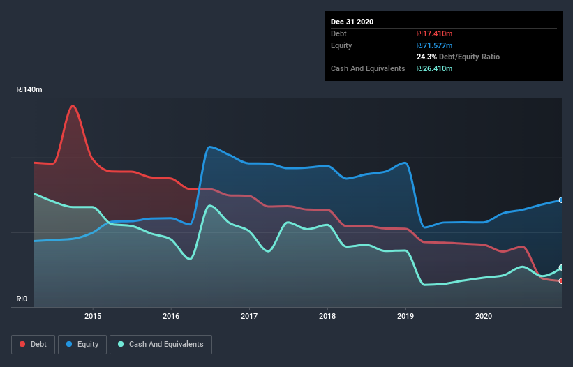Click the 2020 axis label
The height and width of the screenshot is (367, 573).
pyautogui.click(x=484, y=316)
